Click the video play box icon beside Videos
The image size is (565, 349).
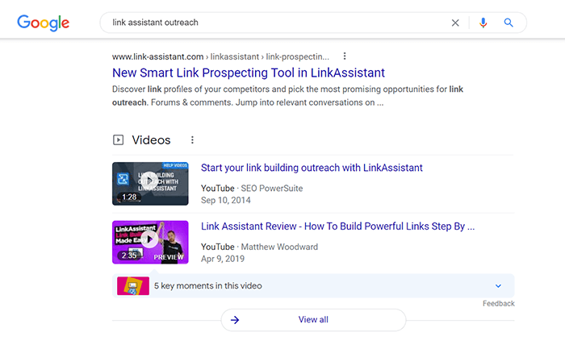(x=118, y=140)
